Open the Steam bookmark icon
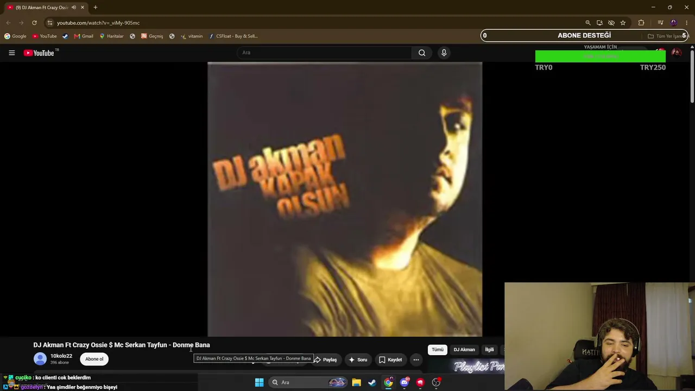695x391 pixels. click(65, 36)
